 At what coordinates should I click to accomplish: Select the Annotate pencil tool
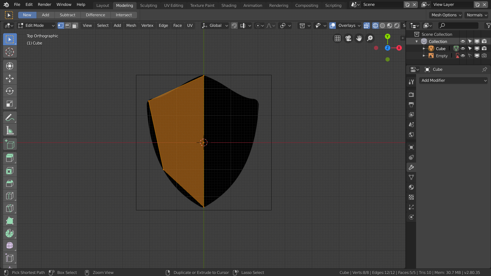(x=10, y=118)
